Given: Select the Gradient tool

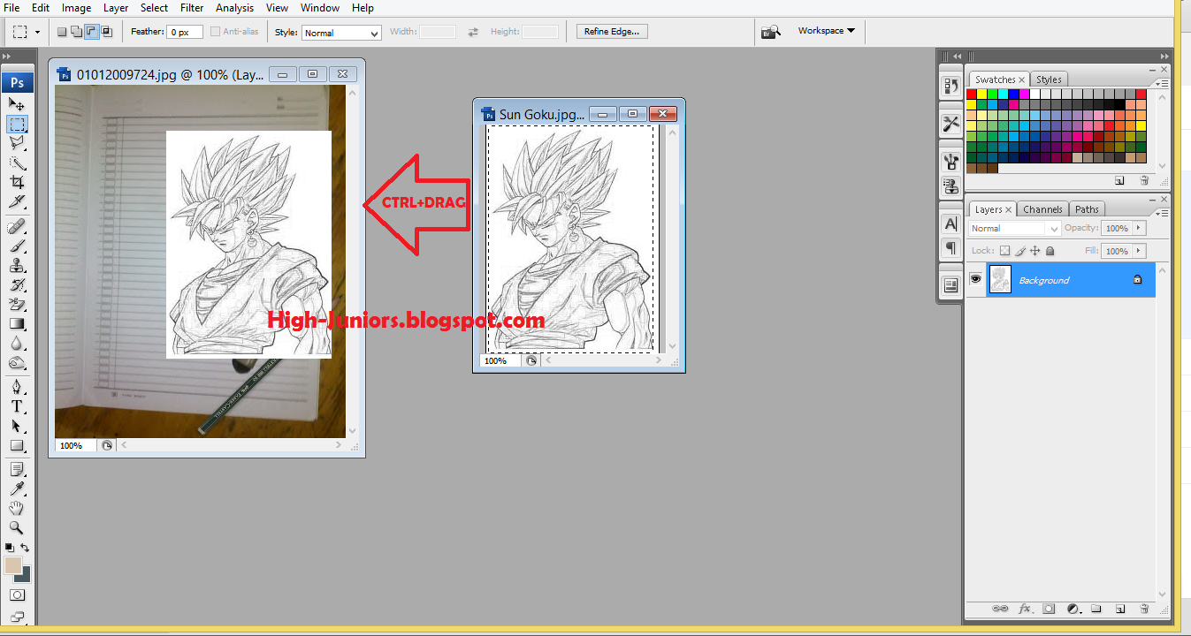Looking at the screenshot, I should (x=17, y=324).
